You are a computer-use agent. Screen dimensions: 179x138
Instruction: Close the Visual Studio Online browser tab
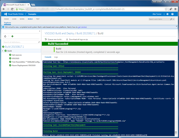pos(28,5)
